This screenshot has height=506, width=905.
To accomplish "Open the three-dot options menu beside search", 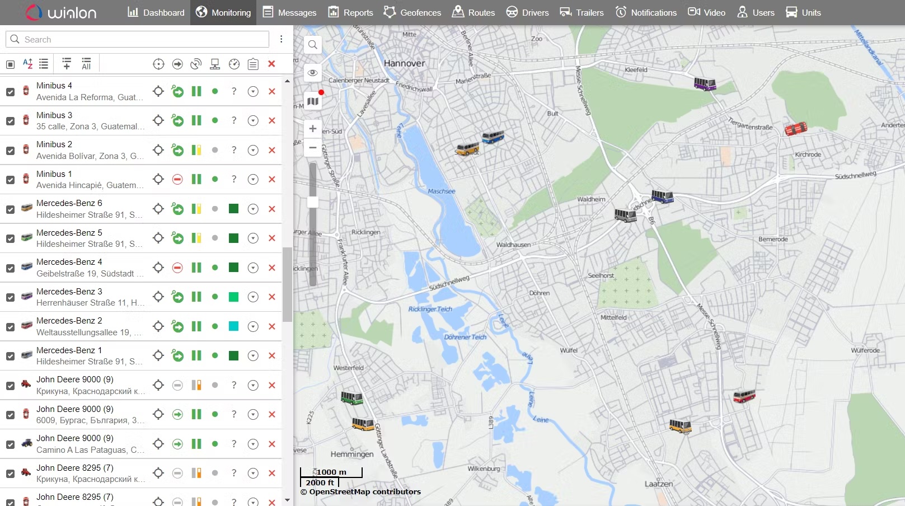I will (281, 39).
